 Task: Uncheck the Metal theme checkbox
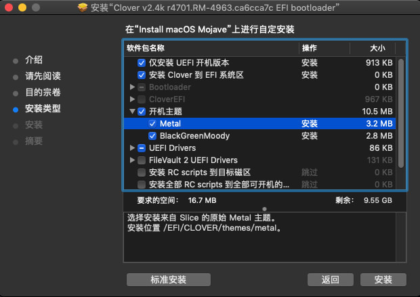click(152, 124)
